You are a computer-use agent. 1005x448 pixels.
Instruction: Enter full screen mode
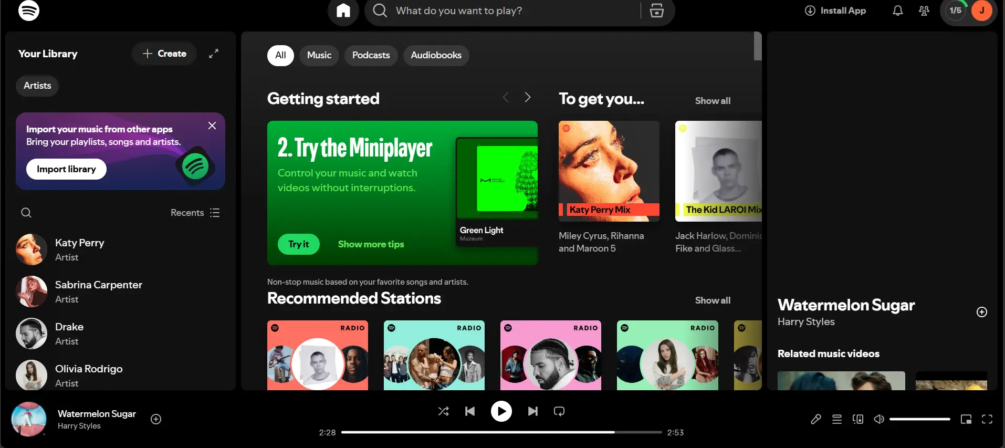[x=987, y=419]
